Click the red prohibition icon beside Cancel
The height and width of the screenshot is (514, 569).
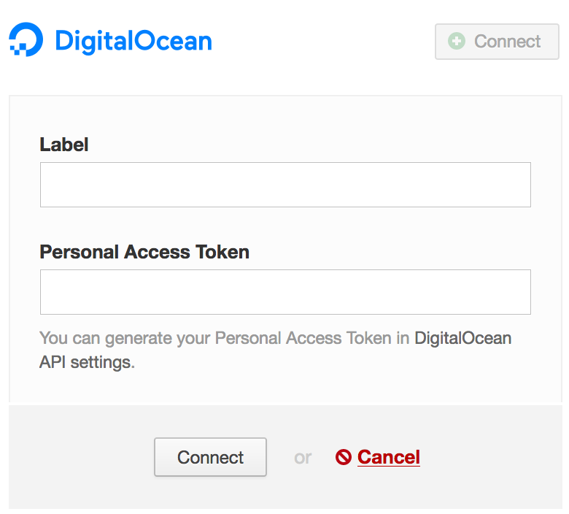[x=344, y=457]
